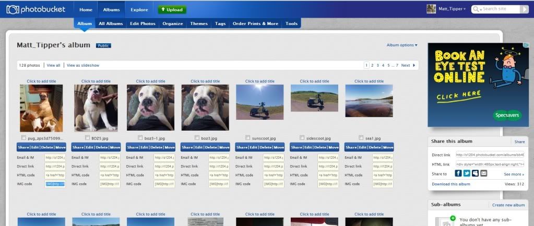Click the green plus sub-album icon
Image resolution: width=534 pixels, height=226 pixels.
tap(453, 218)
